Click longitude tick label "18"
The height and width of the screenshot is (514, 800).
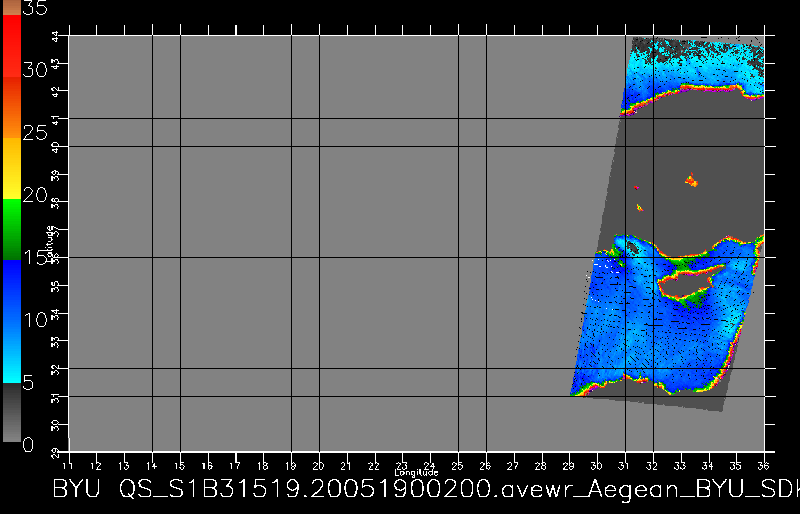(263, 466)
